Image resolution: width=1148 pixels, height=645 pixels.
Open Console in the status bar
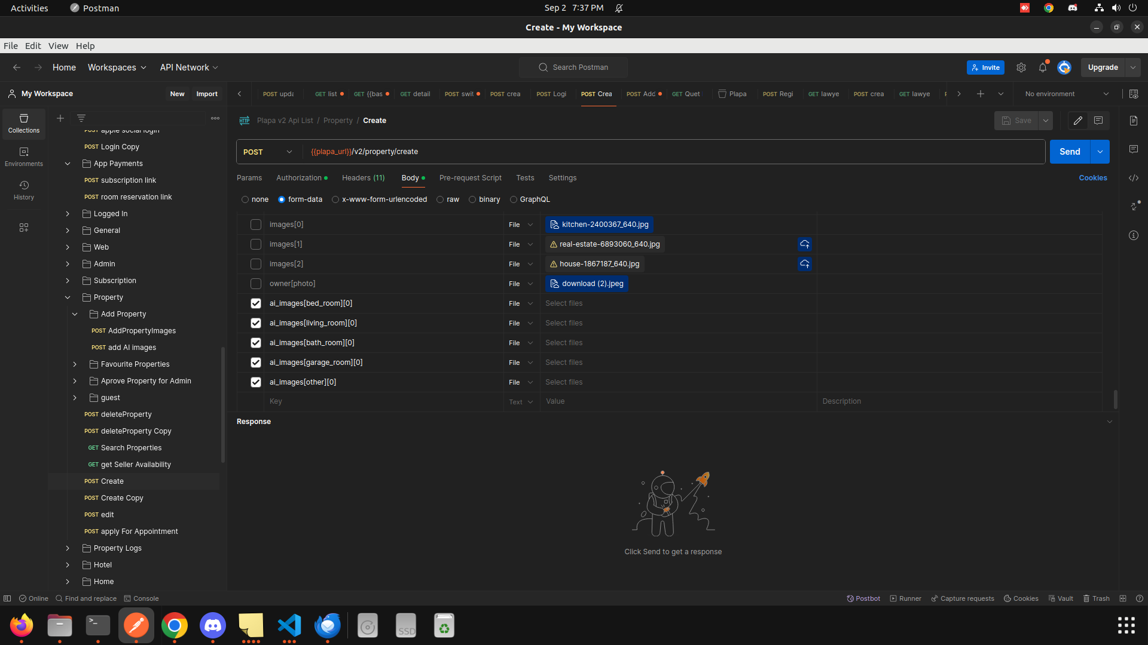(141, 598)
